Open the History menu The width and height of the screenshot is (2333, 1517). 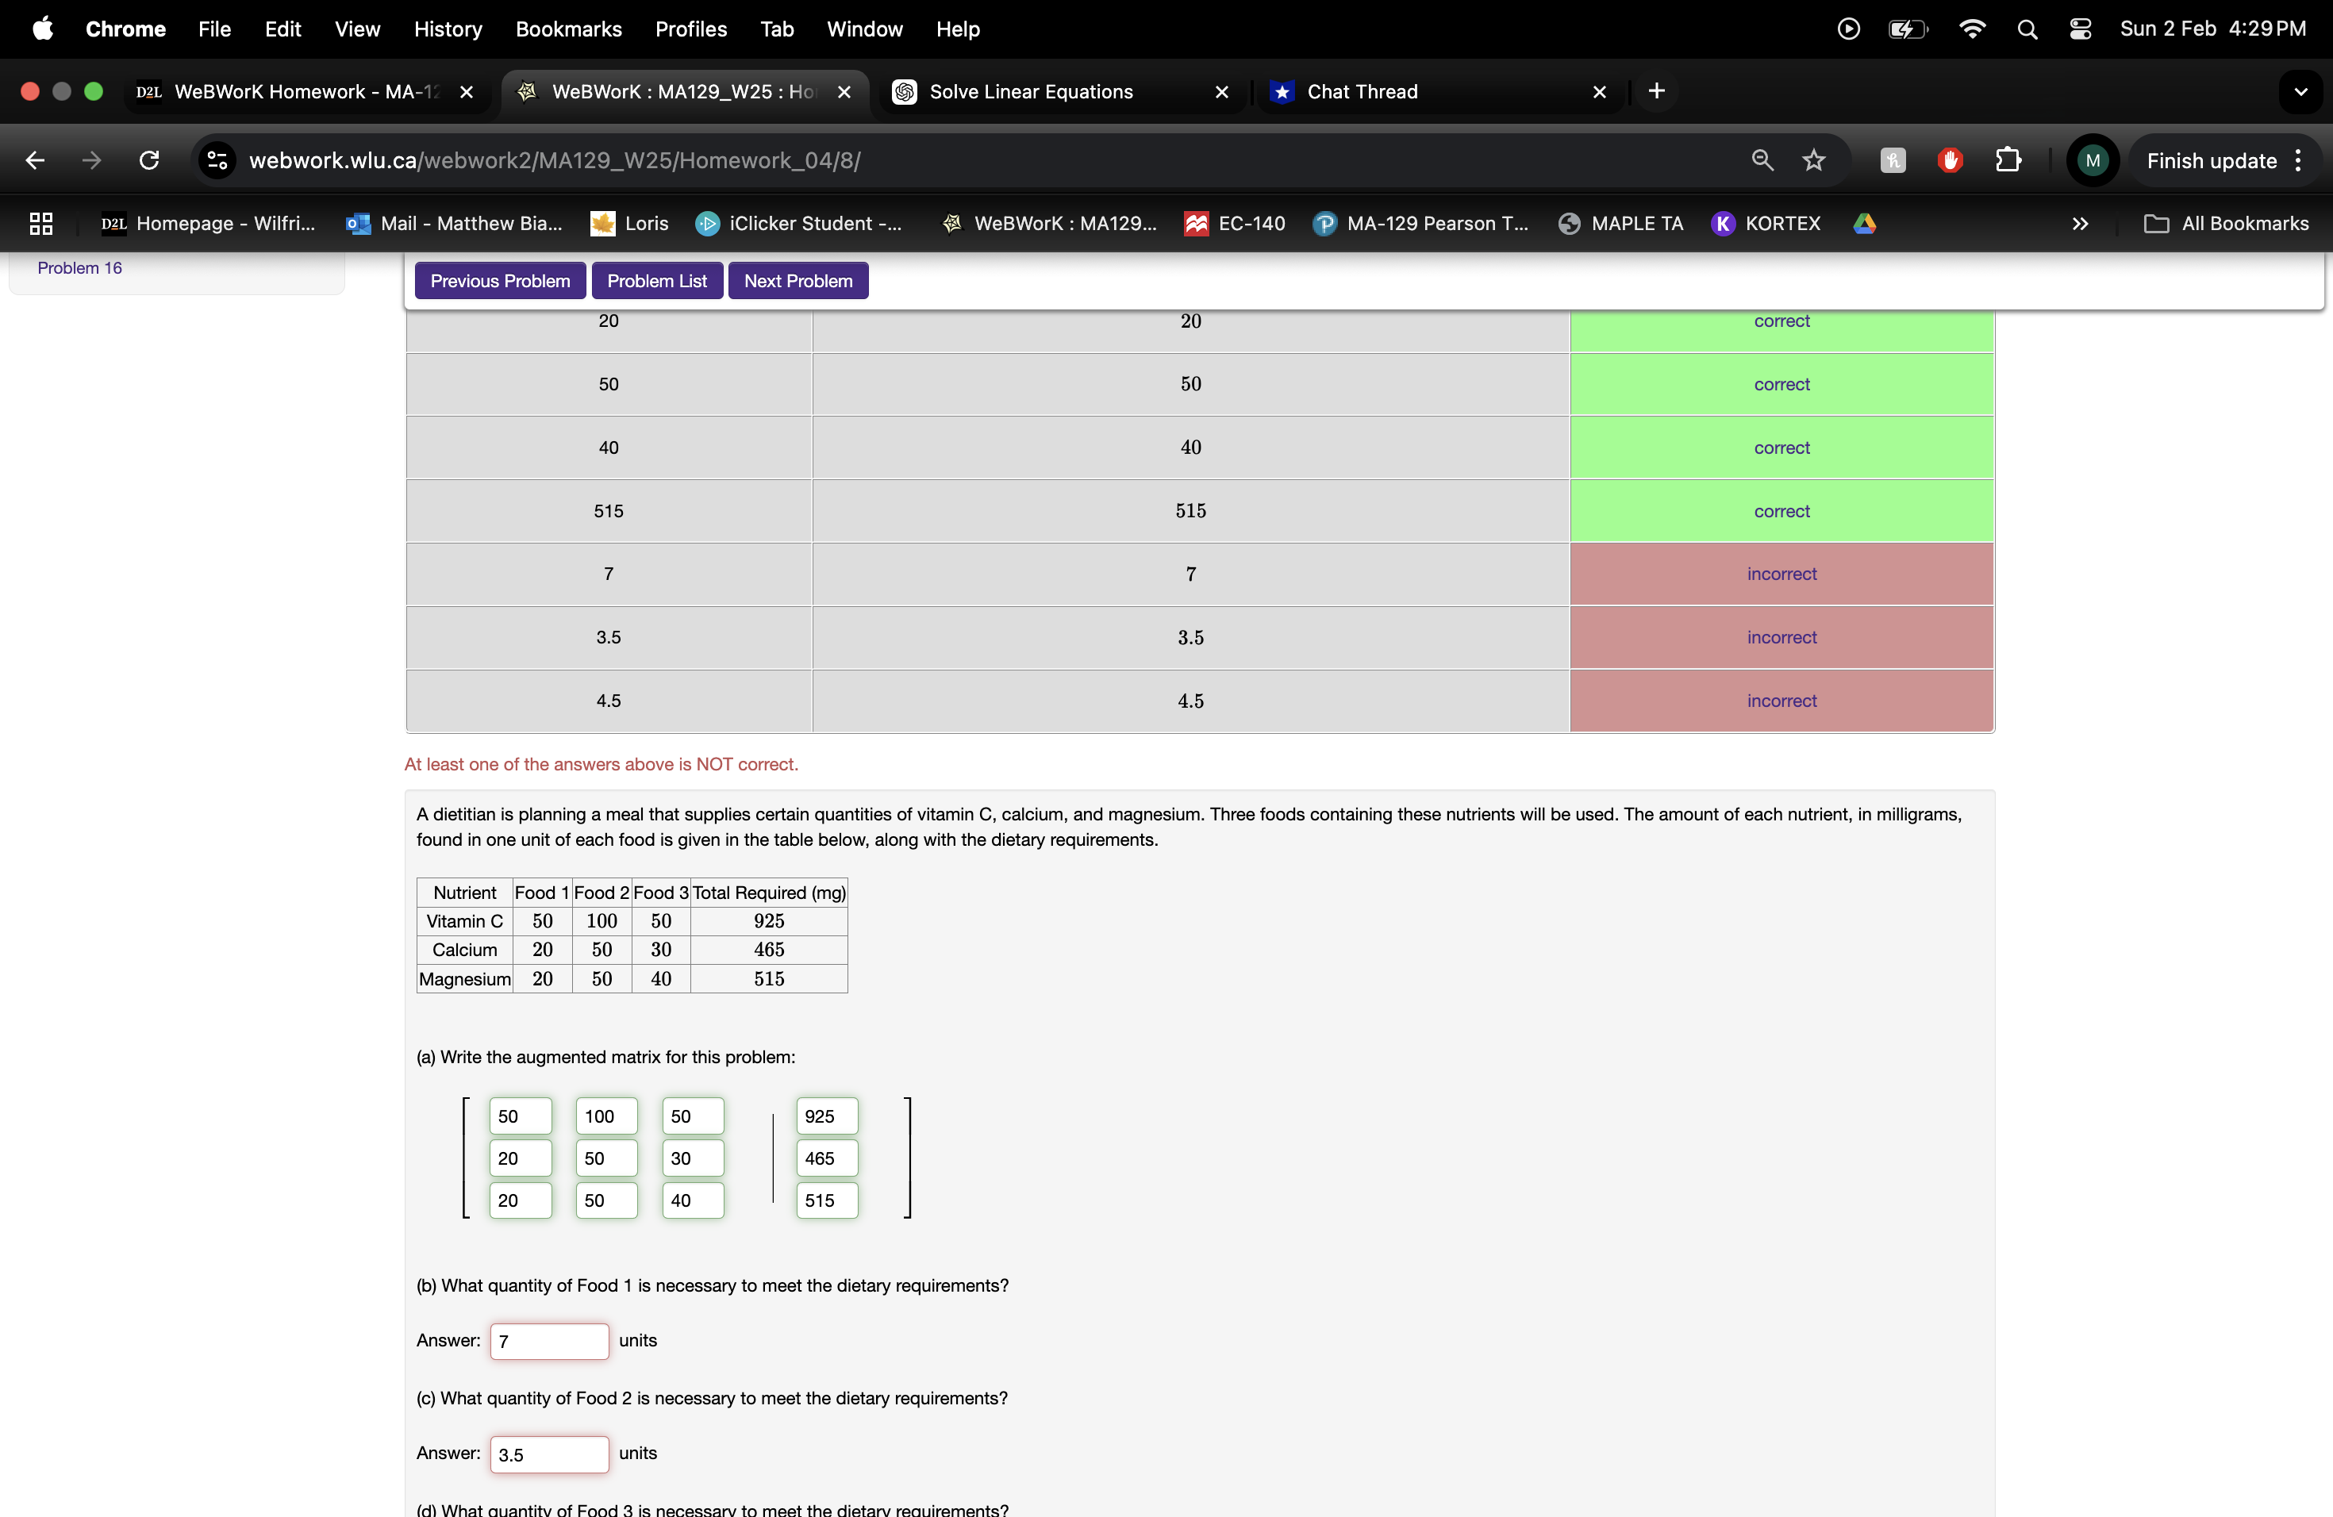[448, 29]
